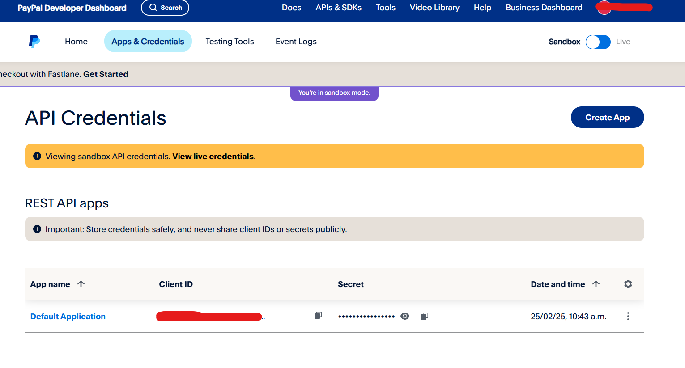
Task: Click the masked secret dots
Action: tap(366, 317)
